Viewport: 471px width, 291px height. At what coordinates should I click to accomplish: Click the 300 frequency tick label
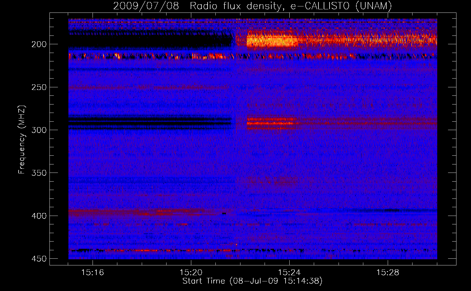[x=39, y=130]
